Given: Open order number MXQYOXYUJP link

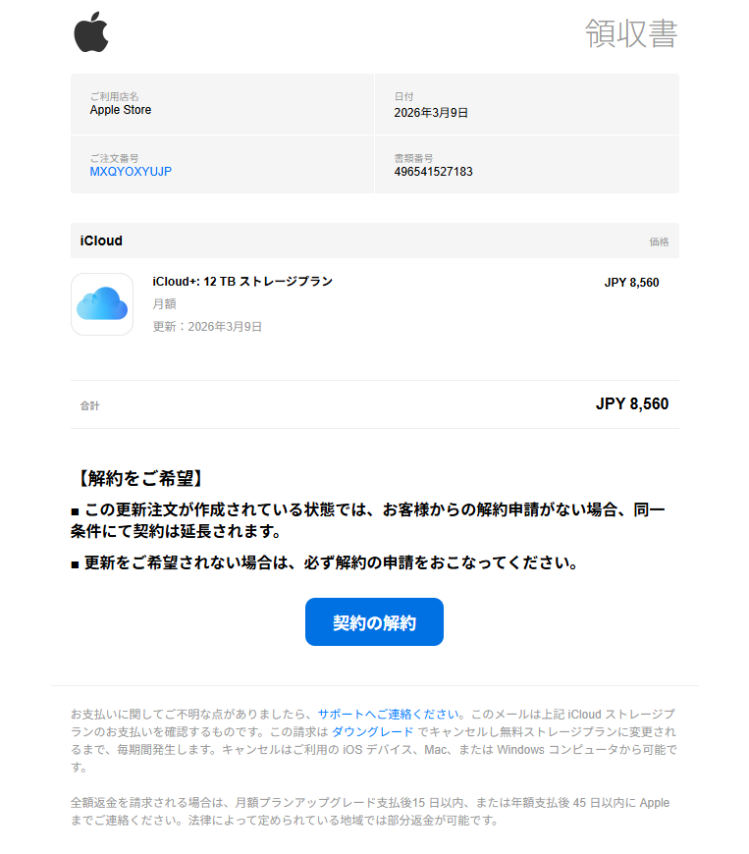Looking at the screenshot, I should coord(131,172).
